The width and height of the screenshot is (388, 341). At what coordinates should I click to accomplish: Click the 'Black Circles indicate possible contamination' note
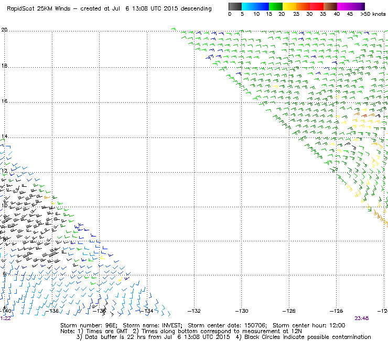(x=308, y=337)
